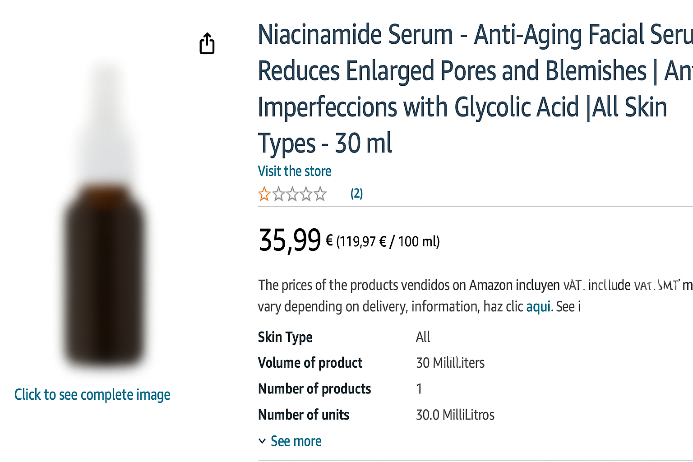This screenshot has height=462, width=693.
Task: Click the third star in the rating
Action: coord(292,194)
